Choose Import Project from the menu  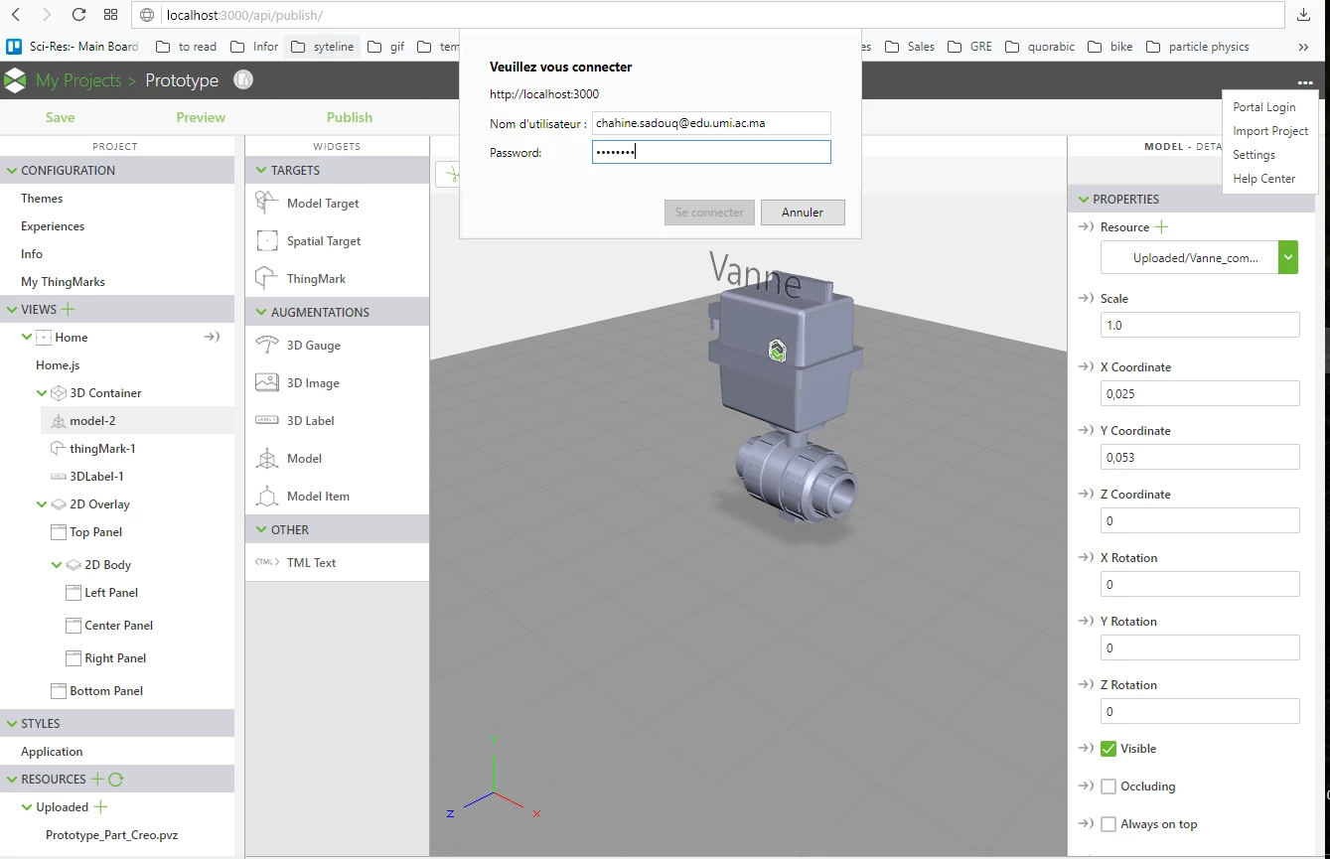1270,131
